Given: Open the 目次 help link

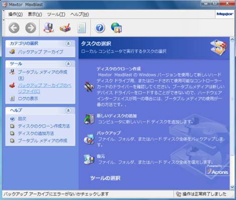Looking at the screenshot, I should [22, 118].
